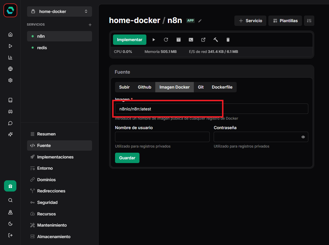Open the home icon in left rail
This screenshot has height=245, width=329.
point(10,35)
